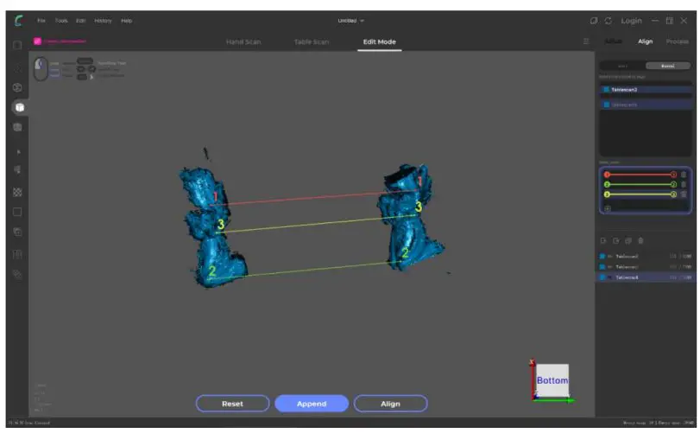Viewport: 700px width, 433px height.
Task: Click the stacked copies icon in the sidebar
Action: click(17, 232)
